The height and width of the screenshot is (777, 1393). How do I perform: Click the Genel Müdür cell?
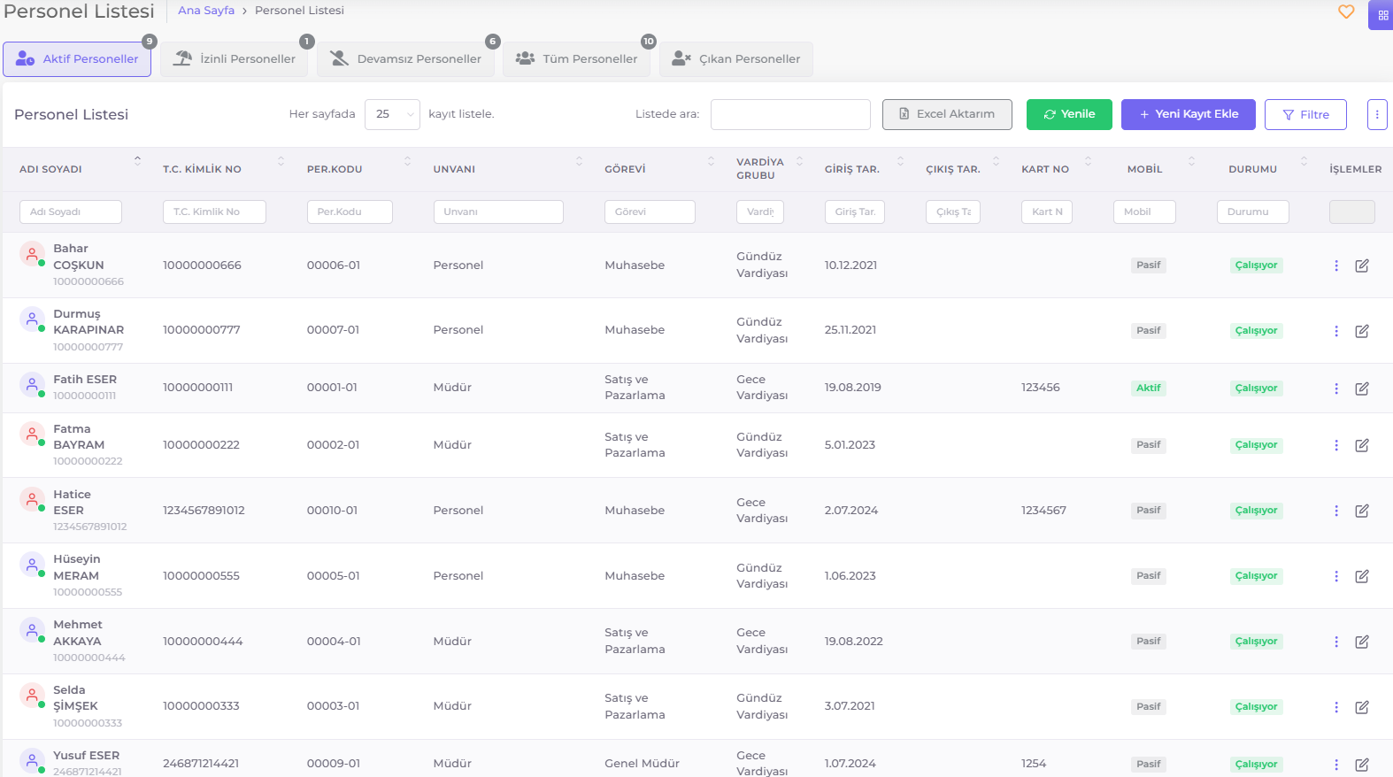point(642,764)
